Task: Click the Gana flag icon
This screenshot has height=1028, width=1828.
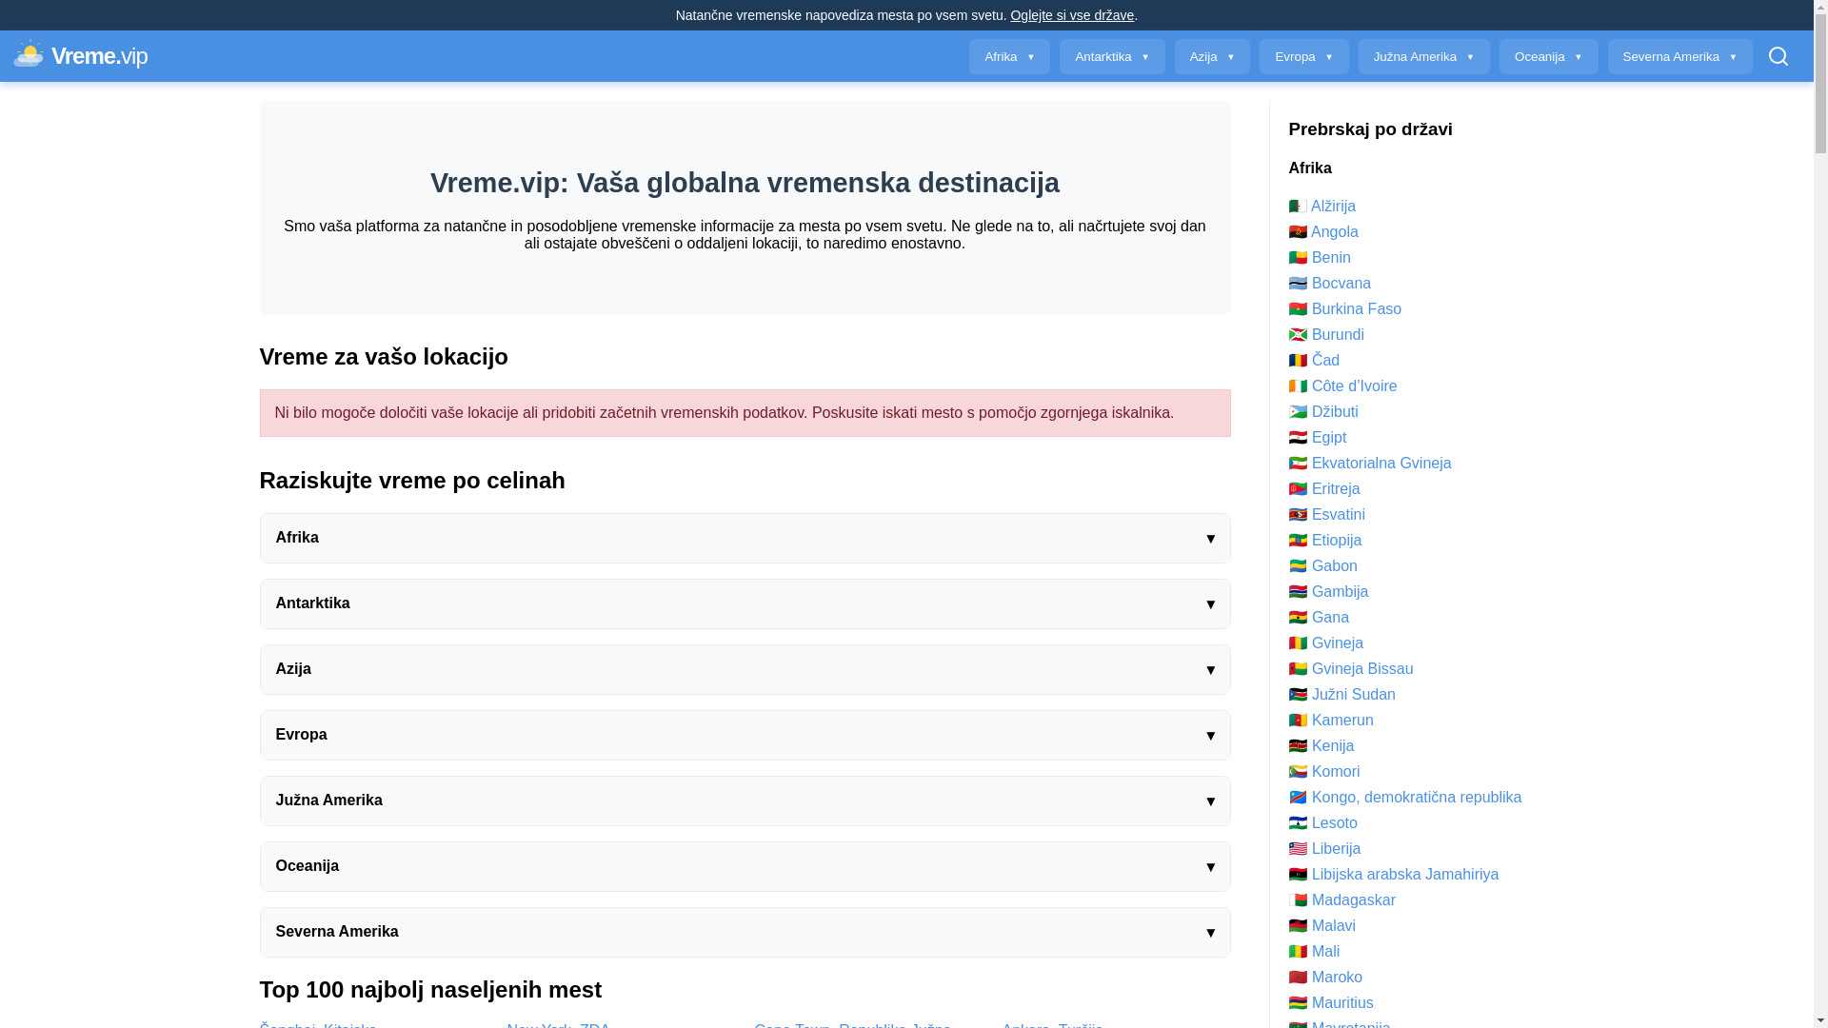Action: [1298, 618]
